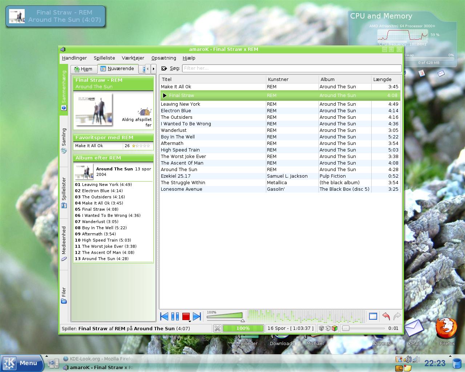
Task: Select Ezekiel 25.17 in the playlist
Action: (x=280, y=176)
